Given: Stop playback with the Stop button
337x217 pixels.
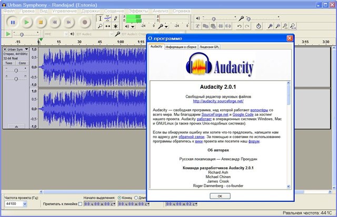Looking at the screenshot, I should 41,22.
